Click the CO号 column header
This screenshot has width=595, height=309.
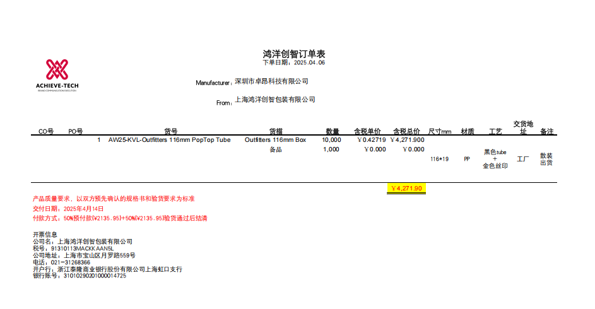click(x=46, y=131)
